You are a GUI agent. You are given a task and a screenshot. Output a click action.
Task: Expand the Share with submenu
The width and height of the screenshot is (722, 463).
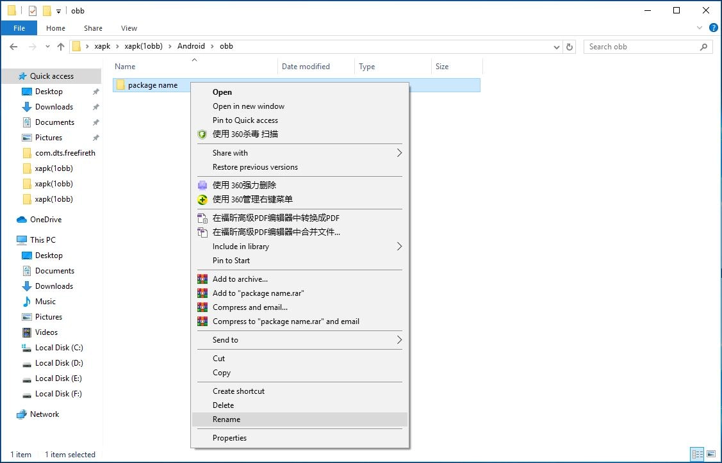(x=398, y=153)
